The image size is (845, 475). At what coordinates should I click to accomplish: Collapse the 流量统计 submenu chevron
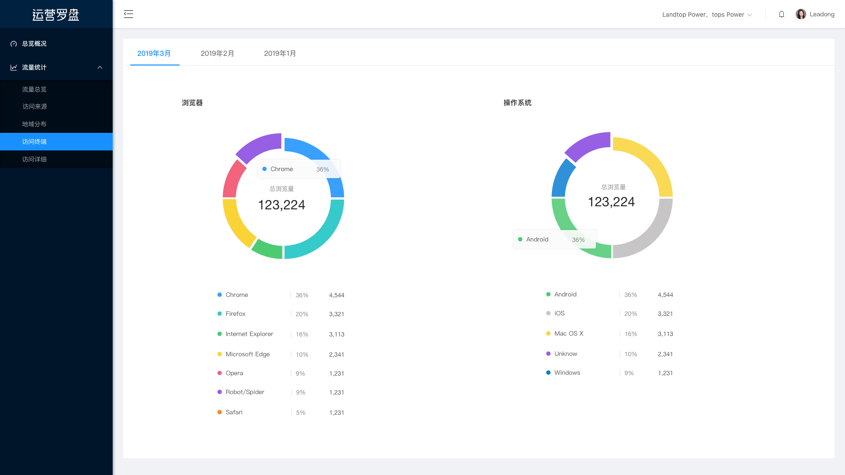coord(100,67)
